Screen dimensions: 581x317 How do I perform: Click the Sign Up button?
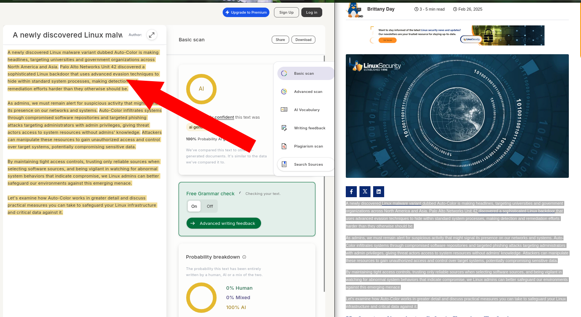[x=287, y=13]
